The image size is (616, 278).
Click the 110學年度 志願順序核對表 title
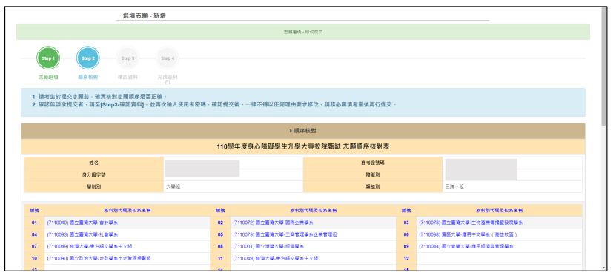pyautogui.click(x=303, y=146)
